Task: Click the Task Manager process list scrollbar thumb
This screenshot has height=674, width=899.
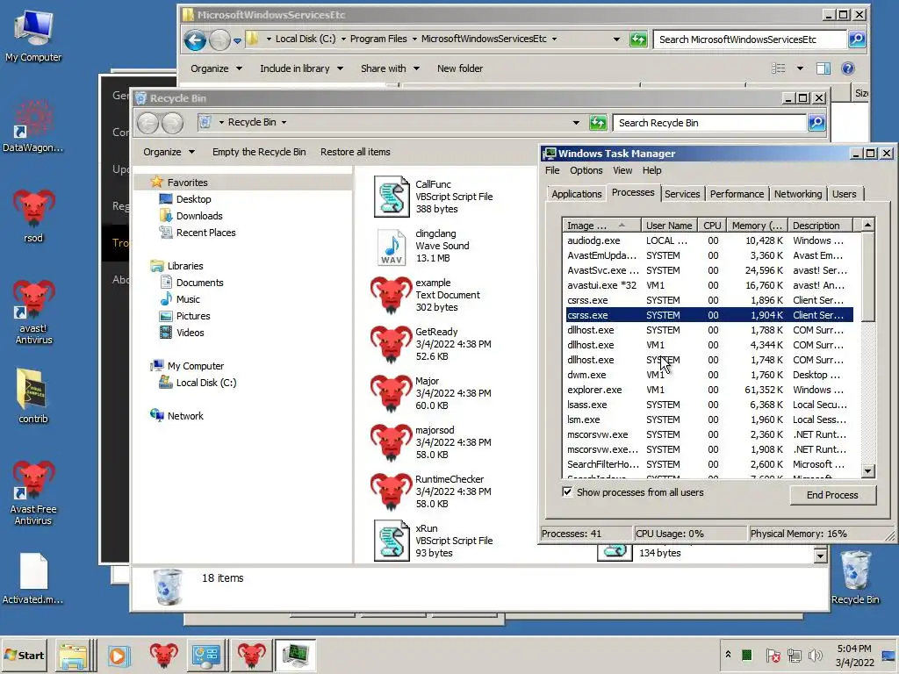Action: (x=867, y=276)
